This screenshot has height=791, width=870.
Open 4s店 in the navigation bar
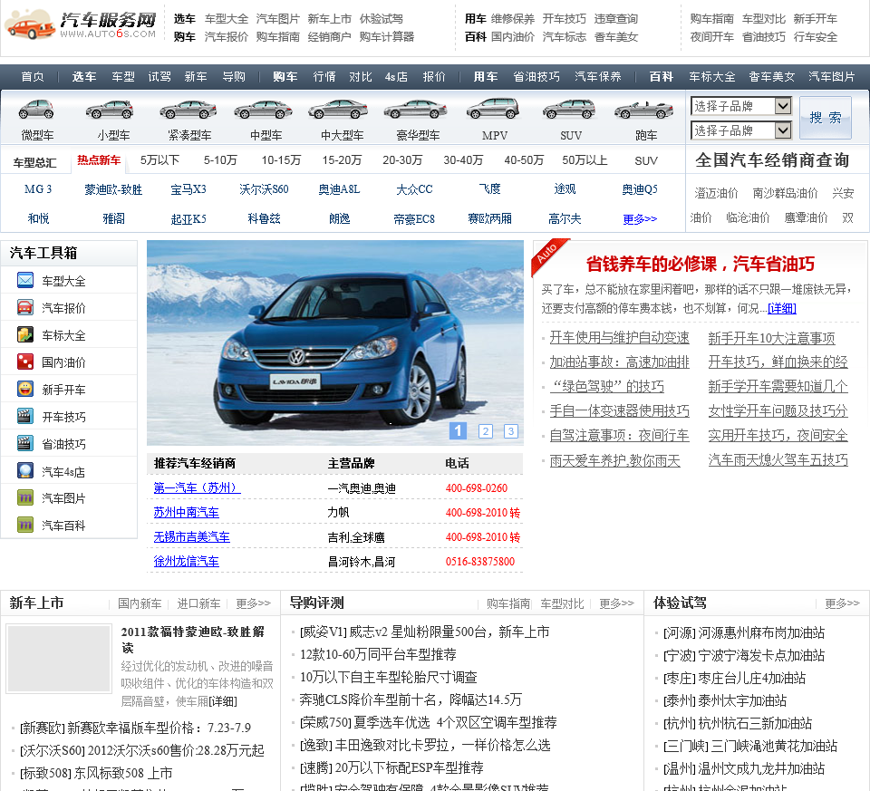tap(396, 76)
